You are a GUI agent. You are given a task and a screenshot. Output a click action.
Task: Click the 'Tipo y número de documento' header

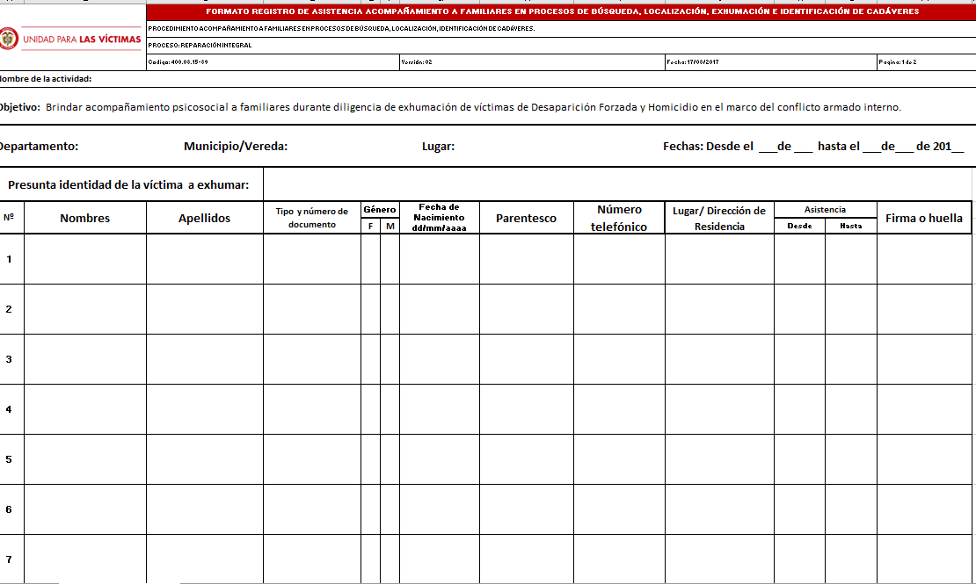[x=312, y=218]
